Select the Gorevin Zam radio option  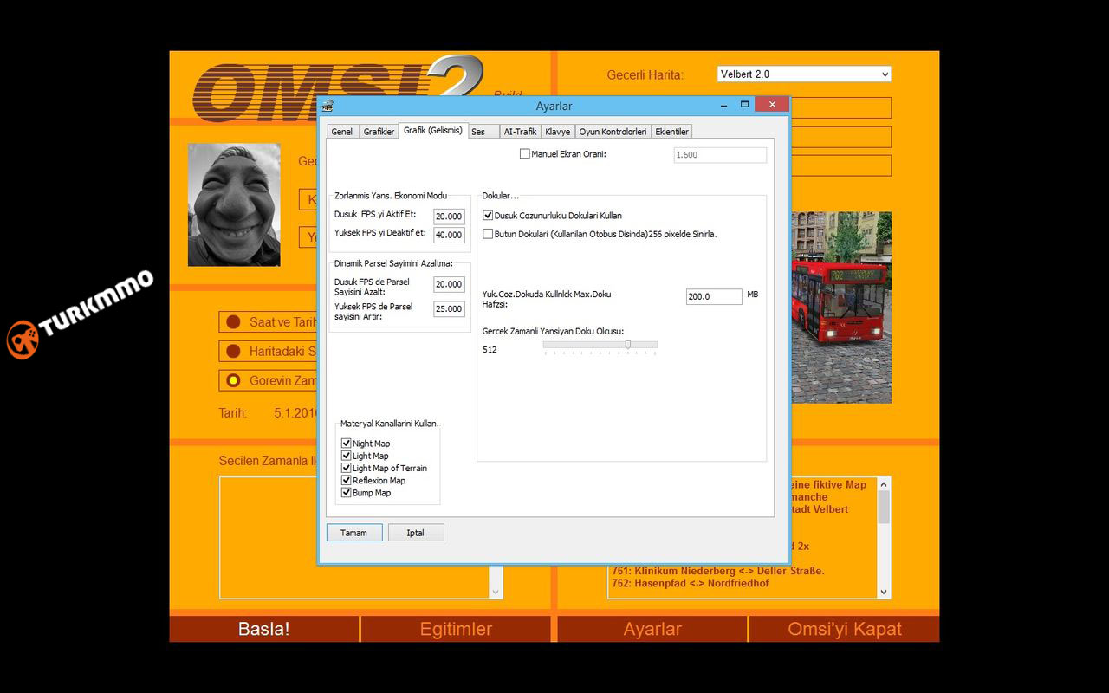click(233, 380)
